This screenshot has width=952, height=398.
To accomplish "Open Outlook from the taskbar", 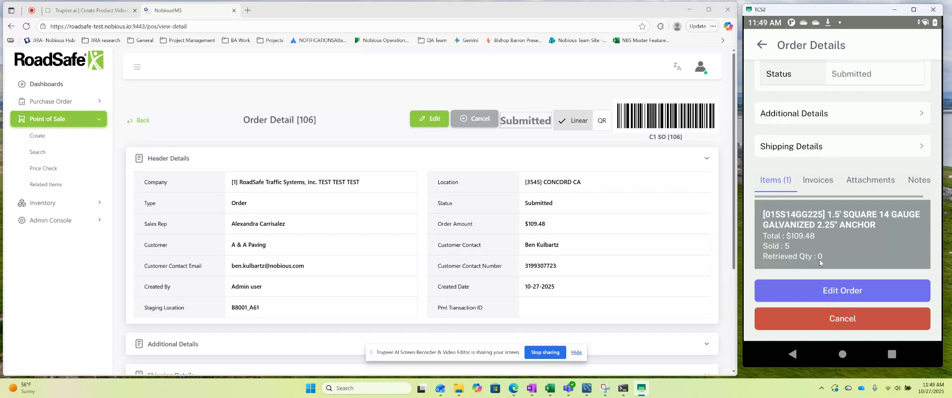I will pos(440,388).
